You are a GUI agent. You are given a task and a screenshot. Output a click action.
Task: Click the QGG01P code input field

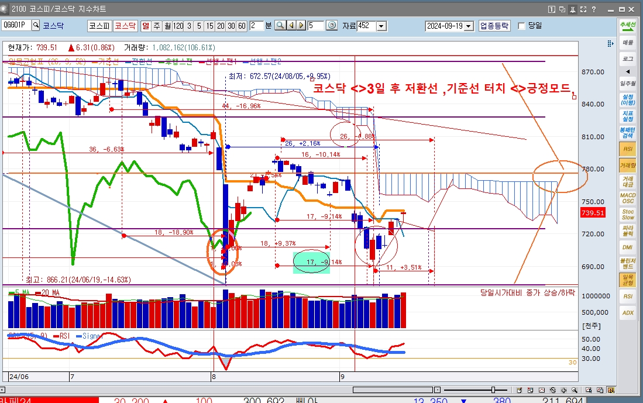point(16,25)
